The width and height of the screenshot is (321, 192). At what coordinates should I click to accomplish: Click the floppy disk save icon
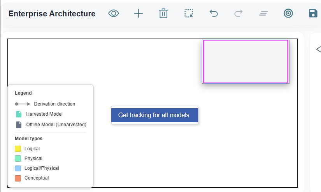(313, 14)
